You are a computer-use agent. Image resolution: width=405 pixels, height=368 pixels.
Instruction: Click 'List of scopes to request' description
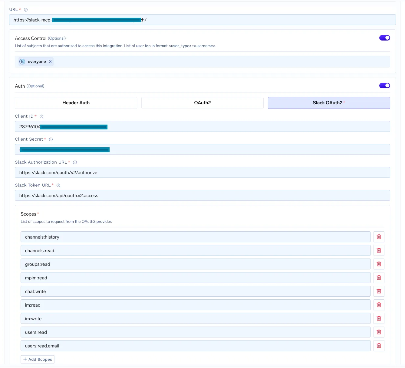(x=66, y=222)
